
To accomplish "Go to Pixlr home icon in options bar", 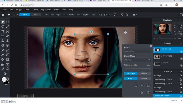I will click(x=3, y=15).
